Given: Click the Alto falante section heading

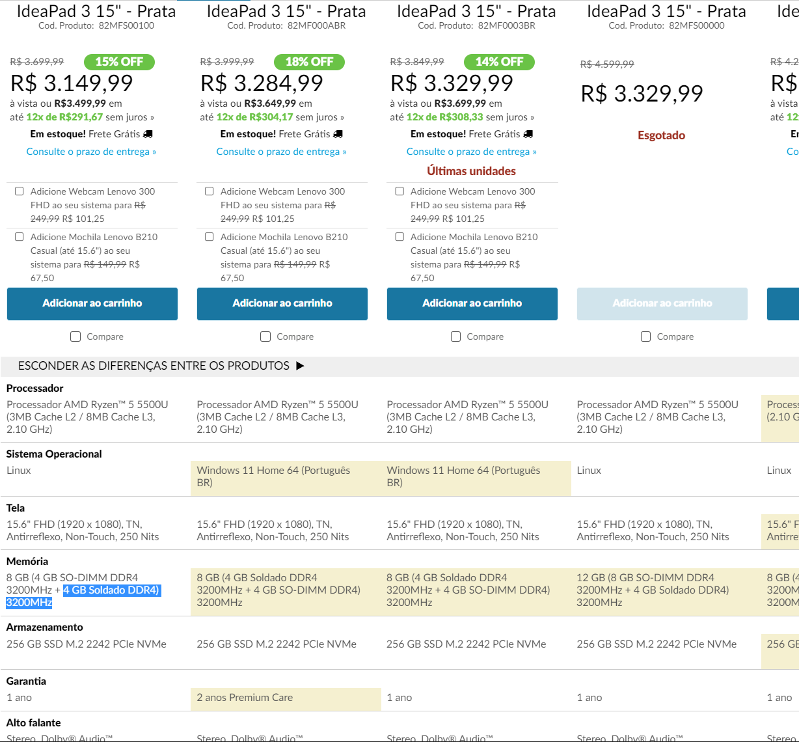Looking at the screenshot, I should click(x=33, y=722).
